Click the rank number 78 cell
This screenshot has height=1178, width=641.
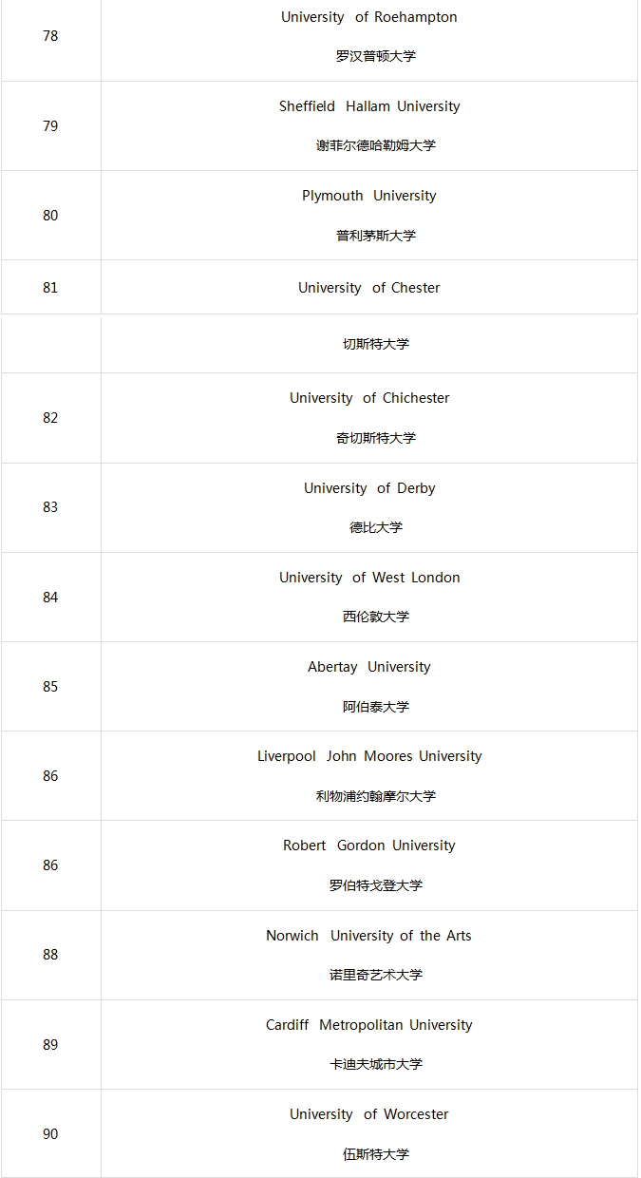[x=50, y=36]
